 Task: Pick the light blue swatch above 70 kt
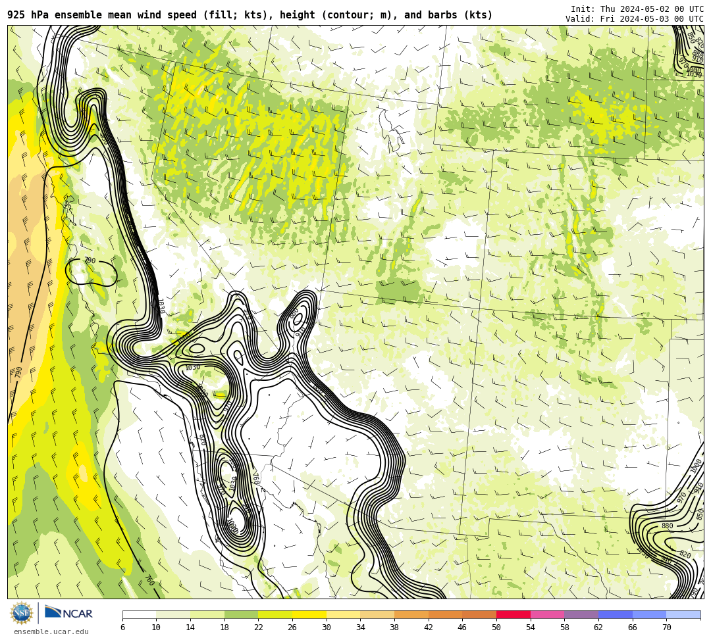pyautogui.click(x=683, y=614)
